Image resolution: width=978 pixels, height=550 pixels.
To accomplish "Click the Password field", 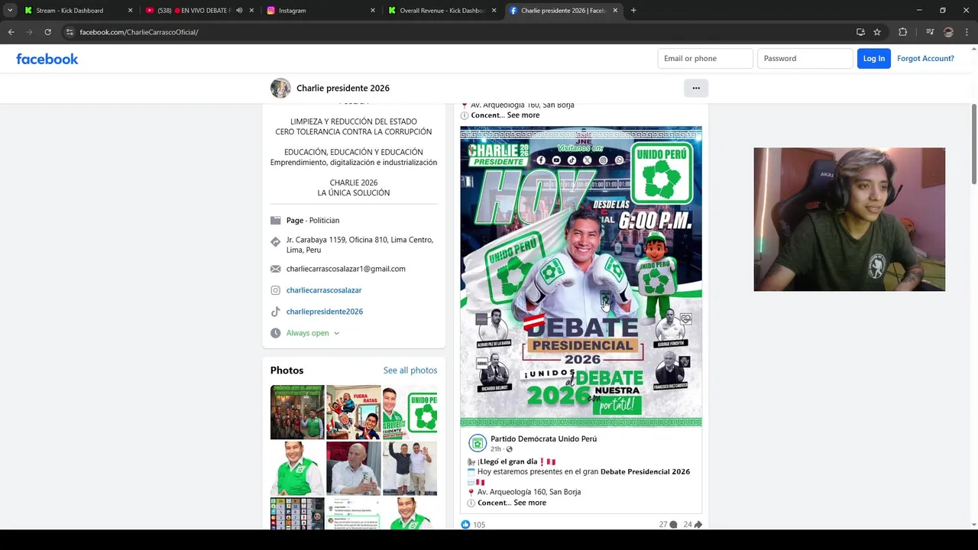I will tap(805, 59).
